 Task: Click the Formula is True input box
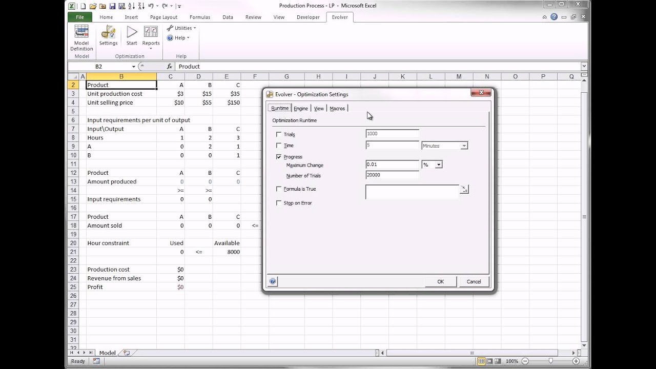pyautogui.click(x=412, y=192)
